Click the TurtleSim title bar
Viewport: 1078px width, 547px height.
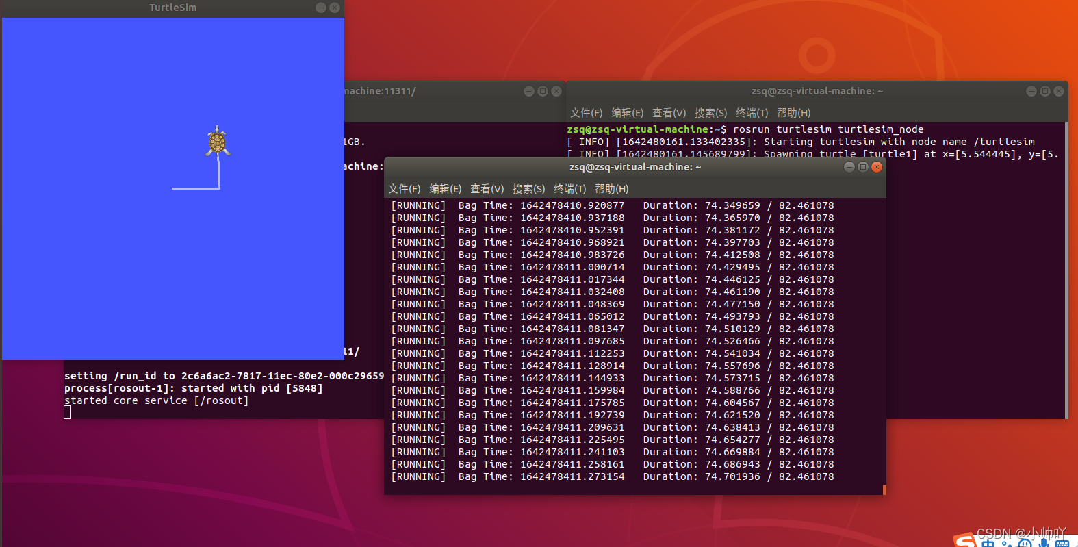(x=173, y=8)
